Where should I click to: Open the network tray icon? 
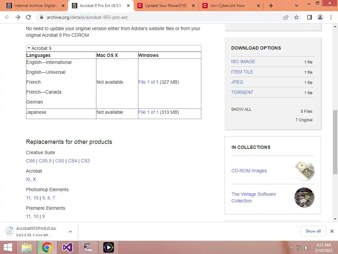(x=299, y=248)
